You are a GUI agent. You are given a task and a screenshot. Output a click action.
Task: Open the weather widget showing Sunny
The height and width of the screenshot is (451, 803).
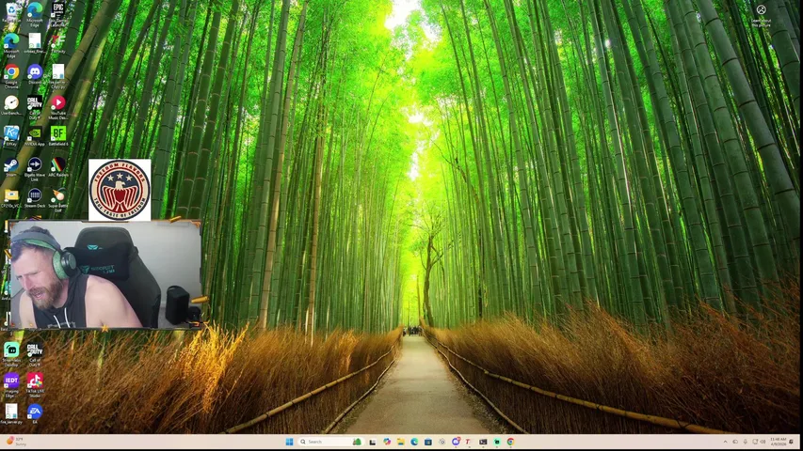coord(16,442)
